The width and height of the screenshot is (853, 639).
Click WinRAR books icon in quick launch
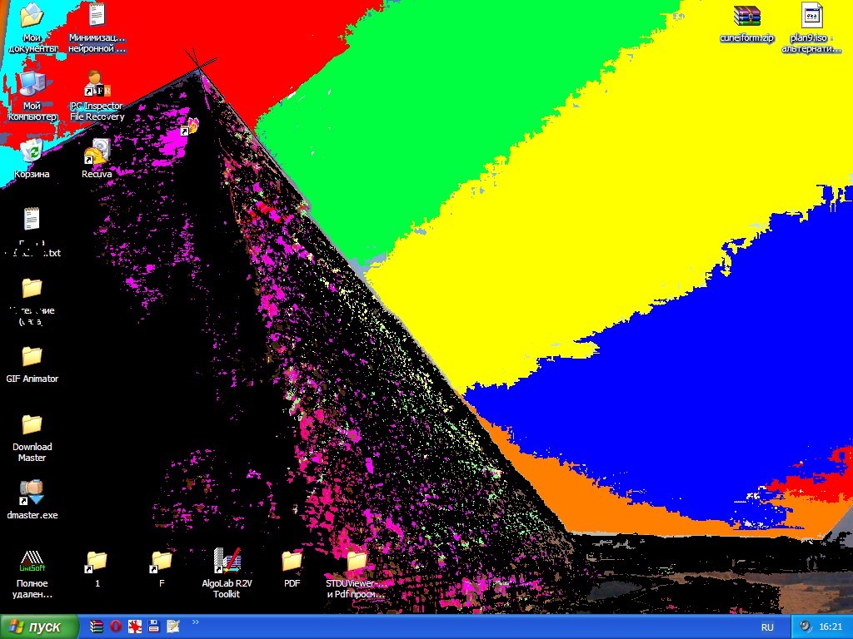tap(97, 626)
